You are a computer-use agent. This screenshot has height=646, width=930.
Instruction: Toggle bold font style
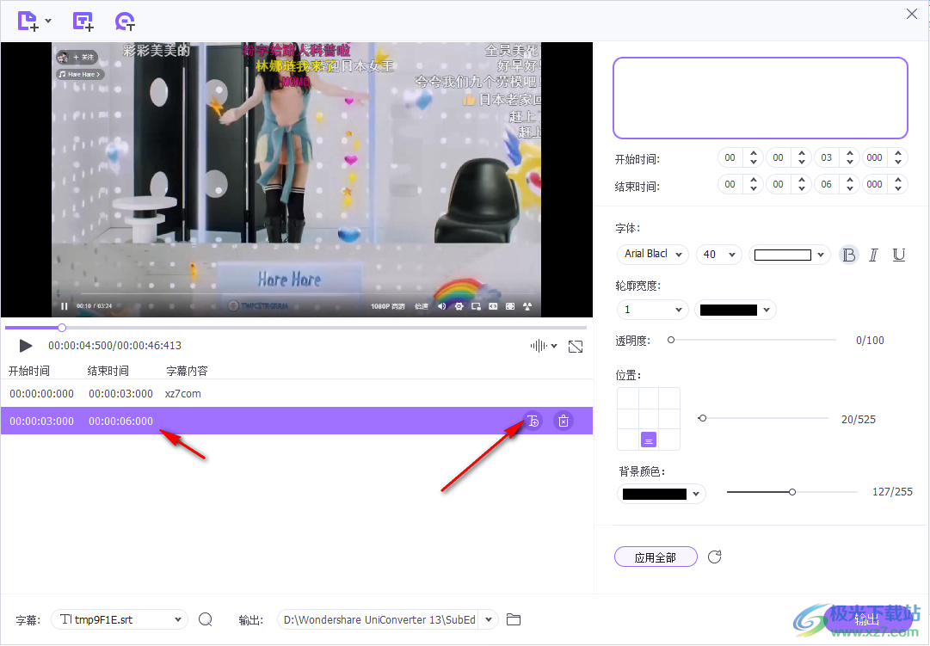click(849, 255)
